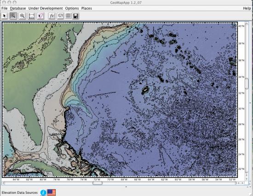Open the fx function tool
The height and width of the screenshot is (196, 253).
tap(52, 16)
